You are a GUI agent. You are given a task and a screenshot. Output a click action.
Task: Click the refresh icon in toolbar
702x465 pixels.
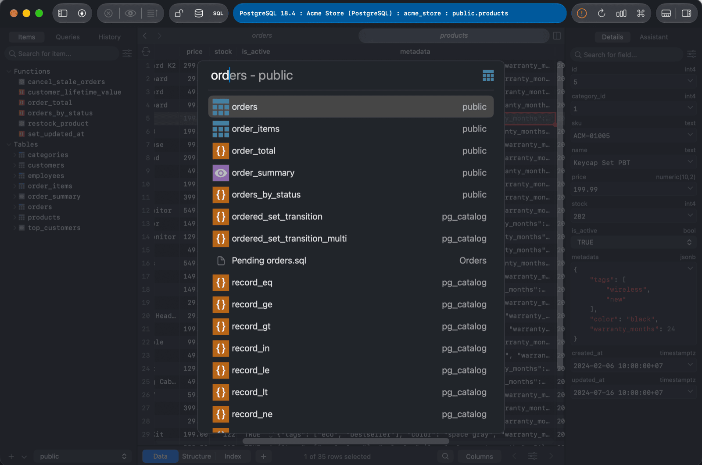click(602, 13)
